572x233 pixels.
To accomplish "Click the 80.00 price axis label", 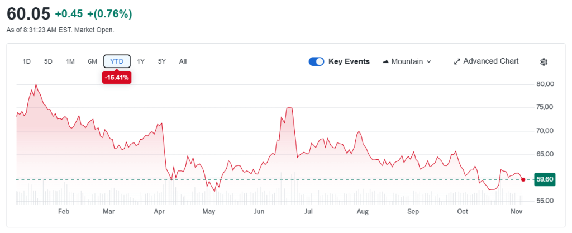I will point(545,84).
